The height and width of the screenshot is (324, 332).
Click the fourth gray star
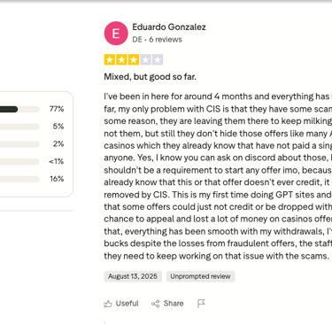[145, 59]
